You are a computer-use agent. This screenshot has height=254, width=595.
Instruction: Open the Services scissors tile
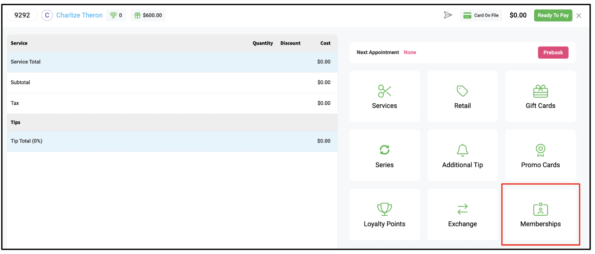coord(384,97)
